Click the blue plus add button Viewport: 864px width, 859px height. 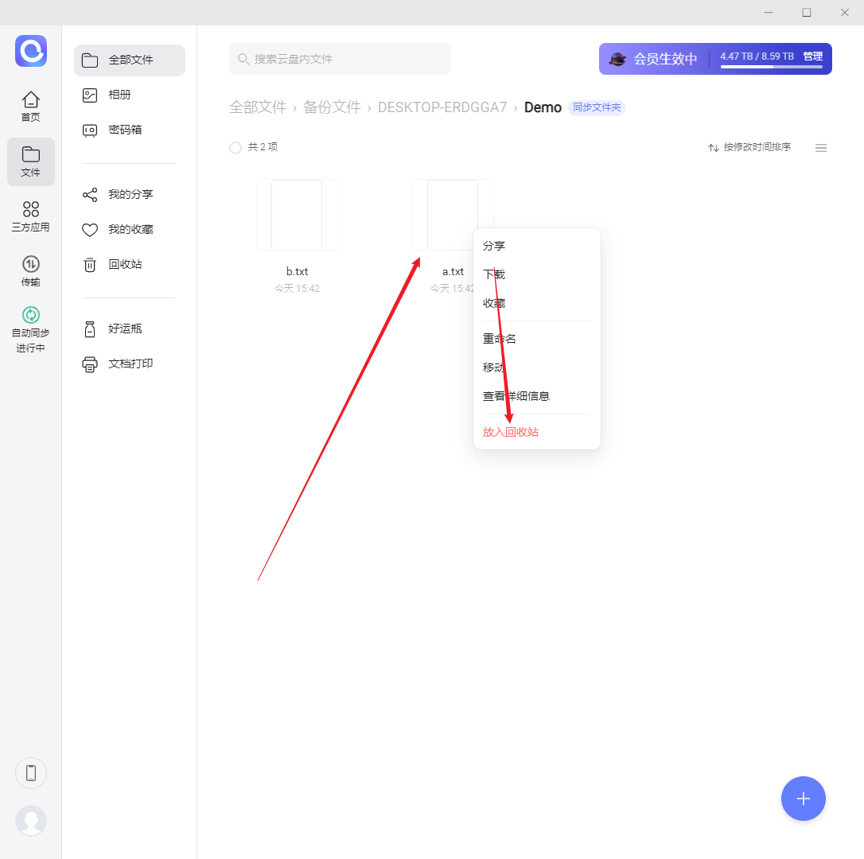pyautogui.click(x=803, y=799)
